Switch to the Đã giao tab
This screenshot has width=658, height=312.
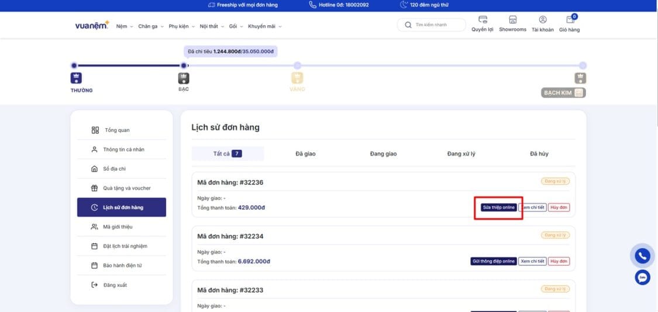305,154
